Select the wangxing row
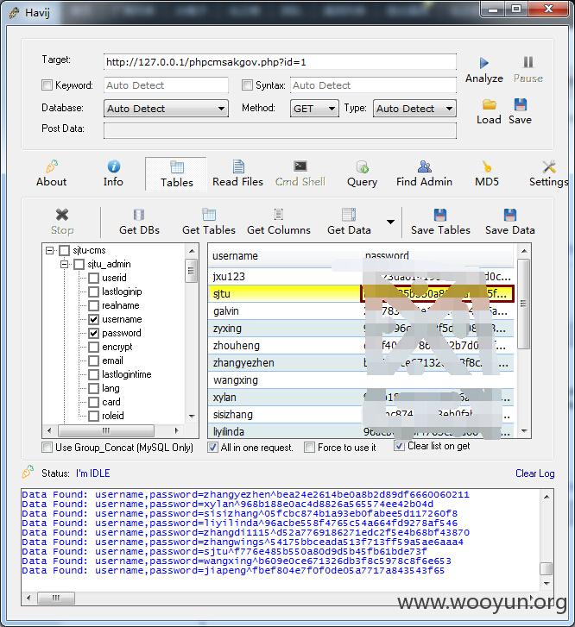This screenshot has height=627, width=575. pyautogui.click(x=361, y=379)
